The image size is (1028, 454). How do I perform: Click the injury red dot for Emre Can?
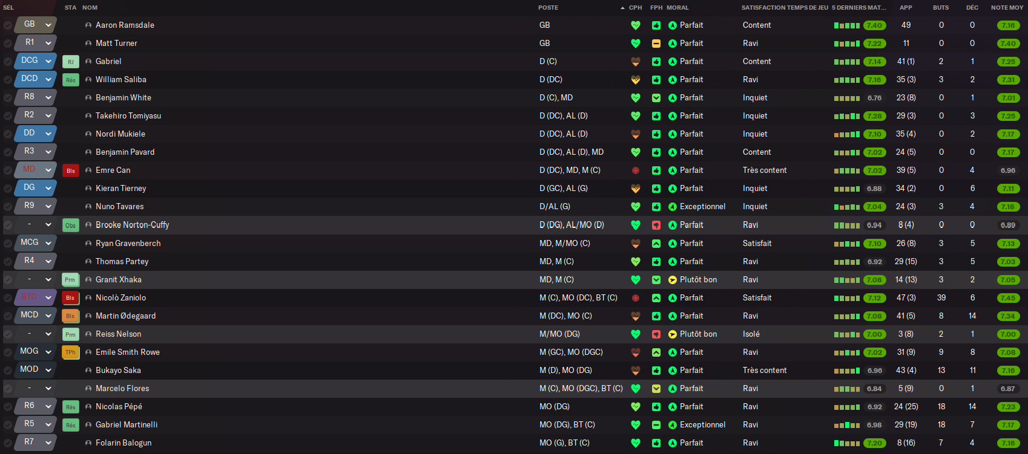636,170
